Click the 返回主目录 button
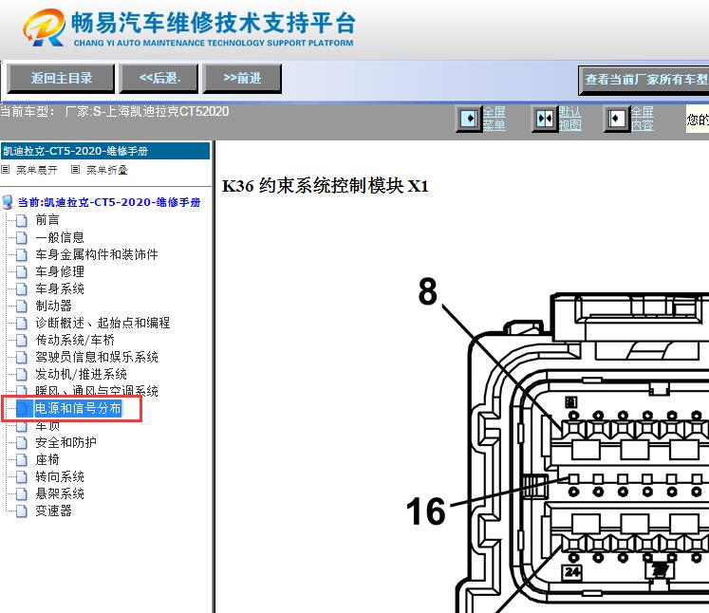 point(61,79)
